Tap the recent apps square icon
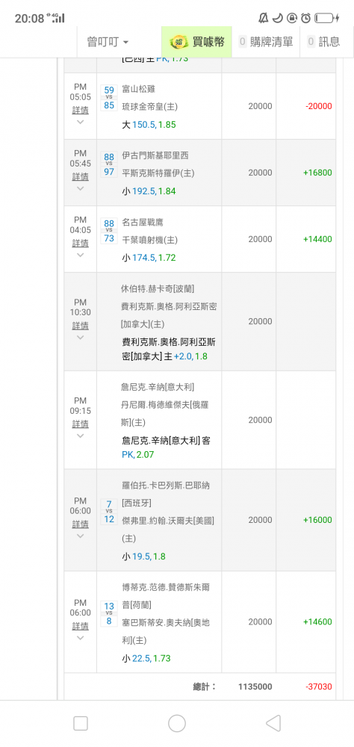Image resolution: width=354 pixels, height=747 pixels. click(x=81, y=723)
